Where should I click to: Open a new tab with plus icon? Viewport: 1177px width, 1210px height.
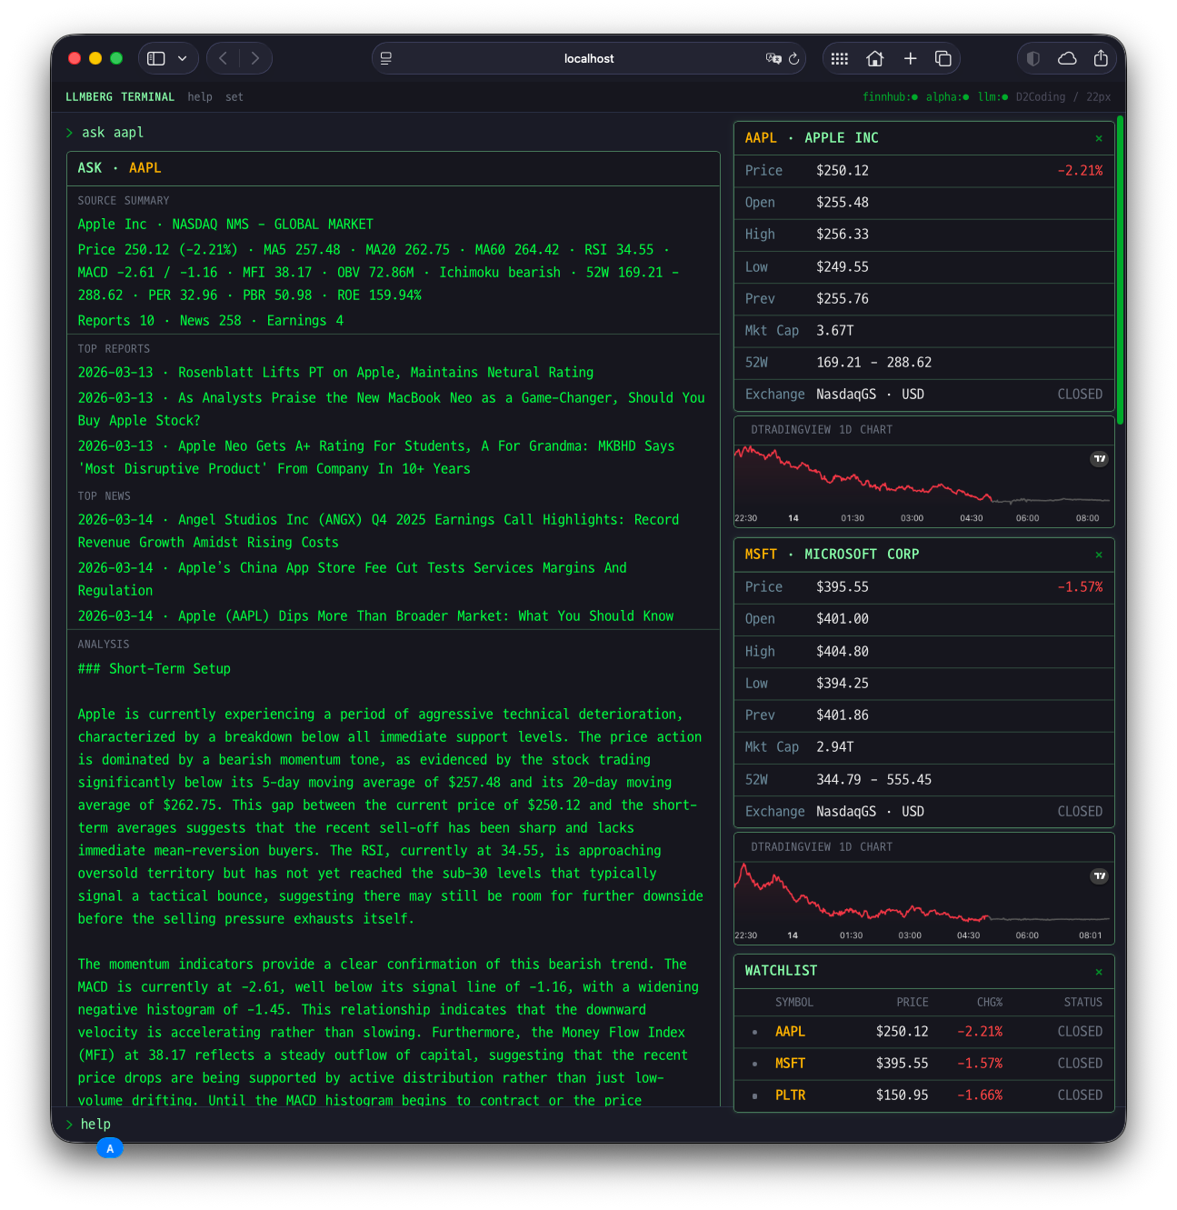tap(910, 58)
